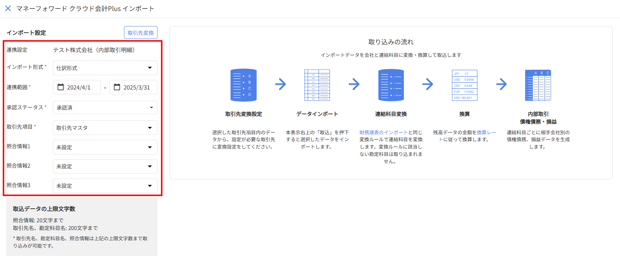
Task: Open the 財務諸表のインポート link
Action: [383, 132]
